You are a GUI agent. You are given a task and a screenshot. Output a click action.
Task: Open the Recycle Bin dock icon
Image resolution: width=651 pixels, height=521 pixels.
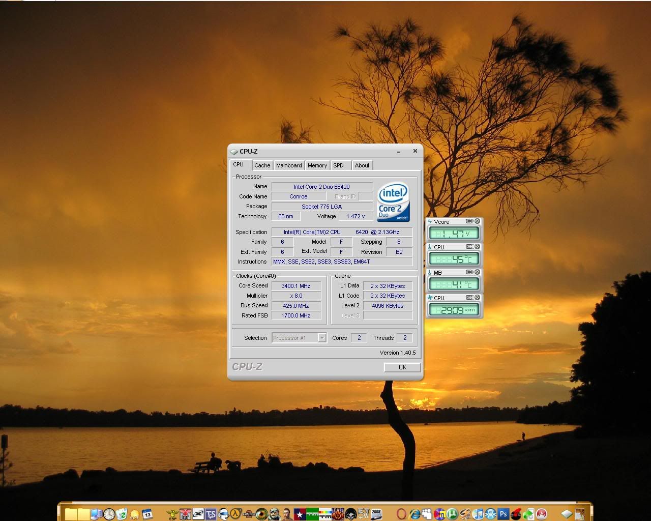(x=122, y=514)
